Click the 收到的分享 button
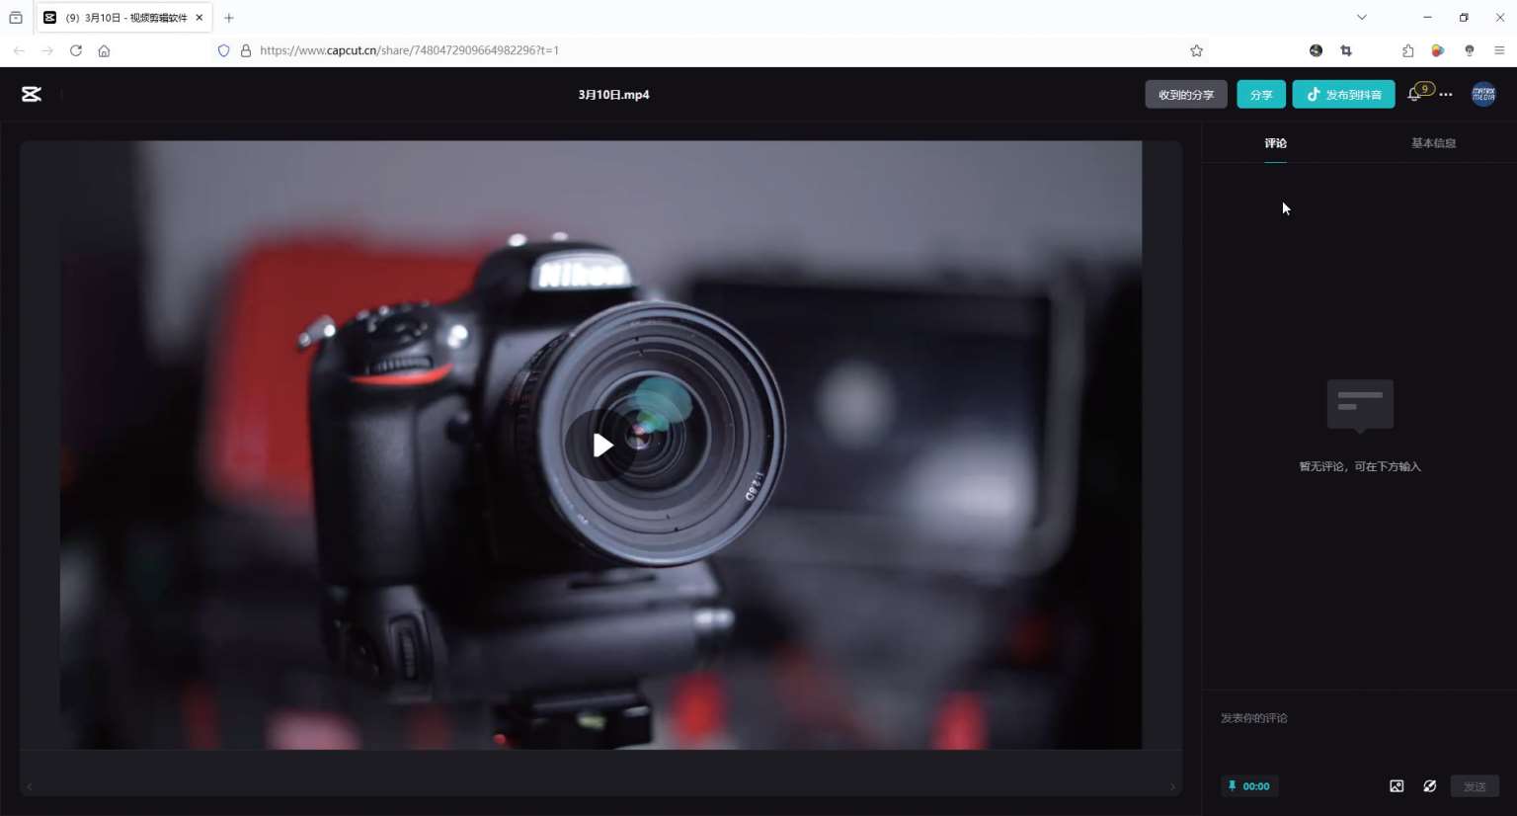Screen dimensions: 1517x816 click(1185, 95)
